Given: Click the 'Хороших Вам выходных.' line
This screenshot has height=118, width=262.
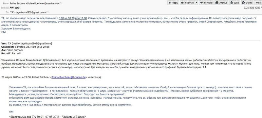Looking at the screenshot, I should pyautogui.click(x=16, y=29).
